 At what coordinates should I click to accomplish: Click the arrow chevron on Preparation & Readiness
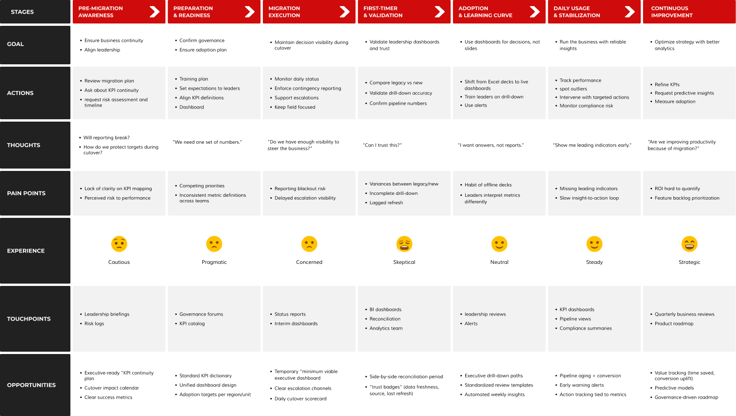[250, 12]
